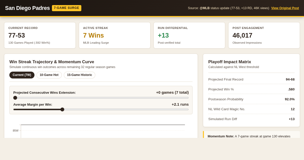Image resolution: width=304 pixels, height=160 pixels.
Task: Click the 130 Games Played (.592 Win%) text
Action: [x=29, y=43]
